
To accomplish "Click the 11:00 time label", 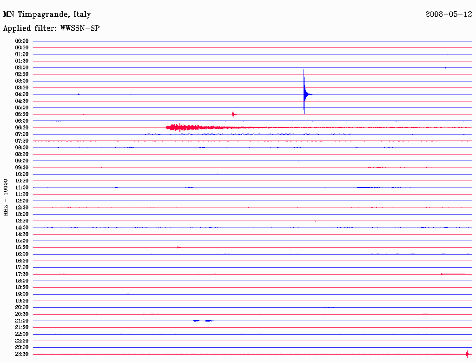I will (22, 187).
